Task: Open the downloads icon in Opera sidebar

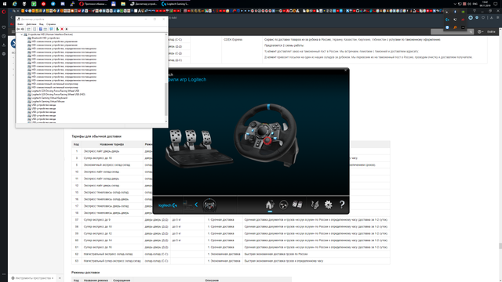Action: (4, 45)
